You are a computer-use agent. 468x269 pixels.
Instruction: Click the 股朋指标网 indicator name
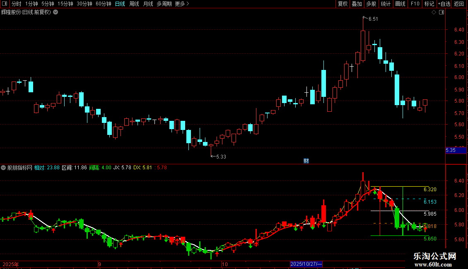20,168
